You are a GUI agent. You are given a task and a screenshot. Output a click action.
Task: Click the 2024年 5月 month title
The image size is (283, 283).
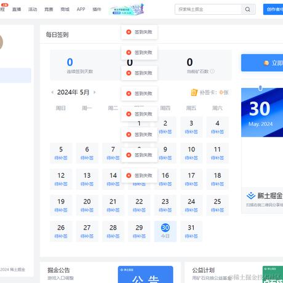click(73, 92)
